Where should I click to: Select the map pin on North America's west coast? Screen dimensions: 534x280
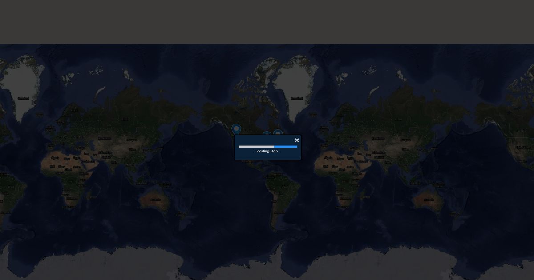237,129
